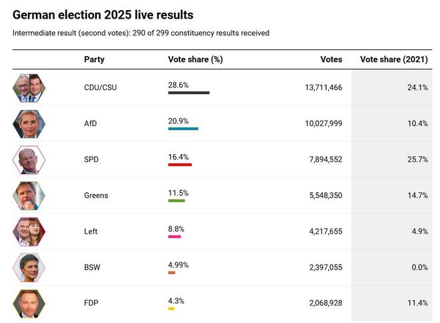Select the Vote share (2021) column header
The width and height of the screenshot is (440, 323).
(x=393, y=59)
